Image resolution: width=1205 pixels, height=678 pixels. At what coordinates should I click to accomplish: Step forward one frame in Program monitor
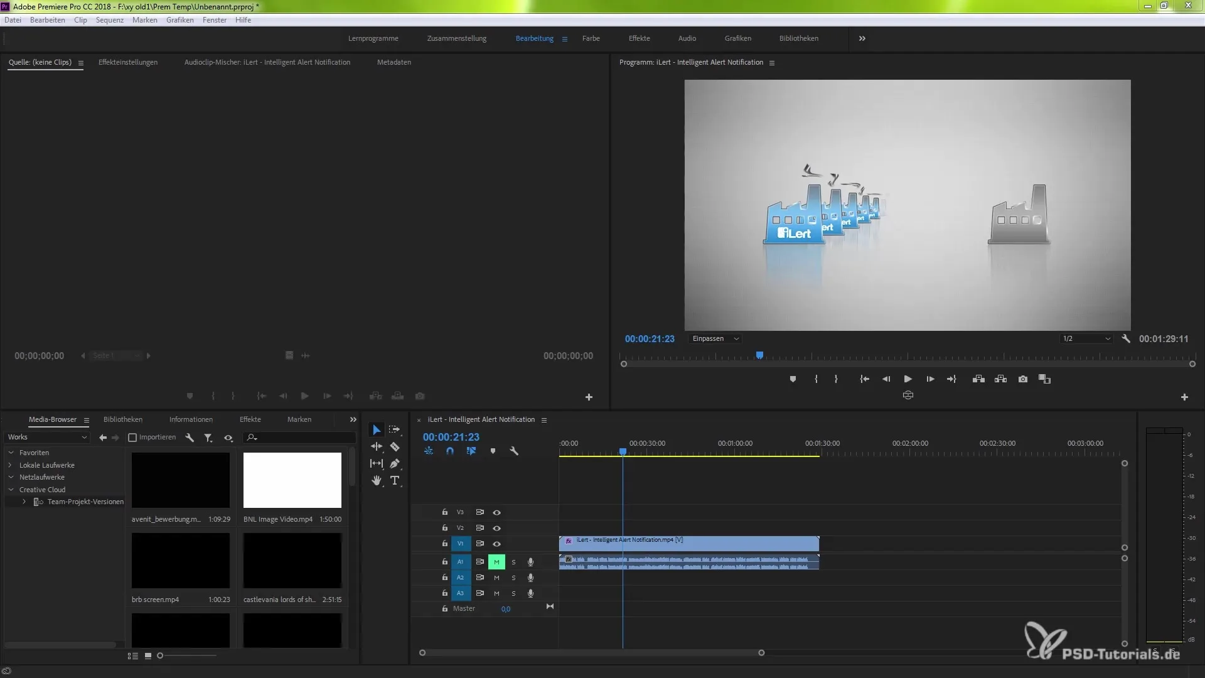coord(930,379)
